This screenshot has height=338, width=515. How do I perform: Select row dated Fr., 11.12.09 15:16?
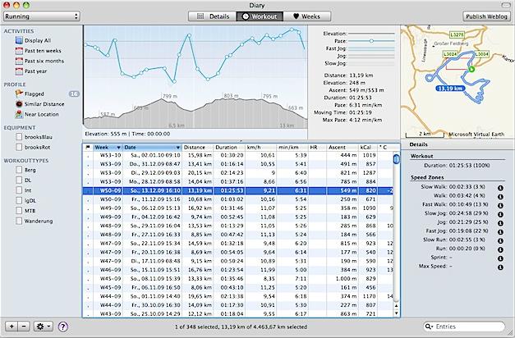point(238,199)
